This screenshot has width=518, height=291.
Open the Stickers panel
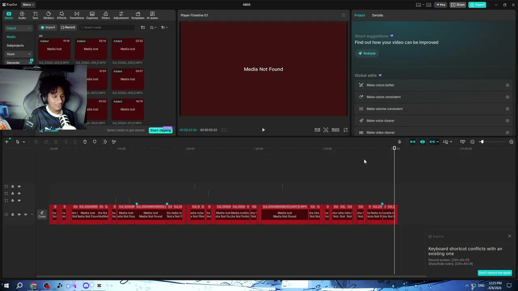49,15
